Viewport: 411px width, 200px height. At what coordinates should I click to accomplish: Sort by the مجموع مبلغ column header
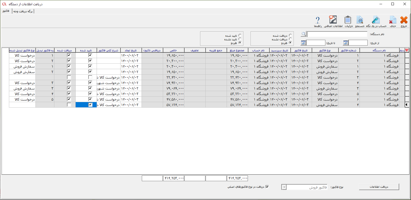237,50
